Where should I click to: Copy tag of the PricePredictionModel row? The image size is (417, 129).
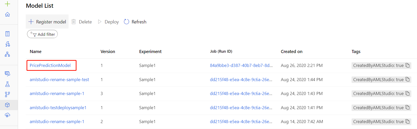tap(407, 65)
